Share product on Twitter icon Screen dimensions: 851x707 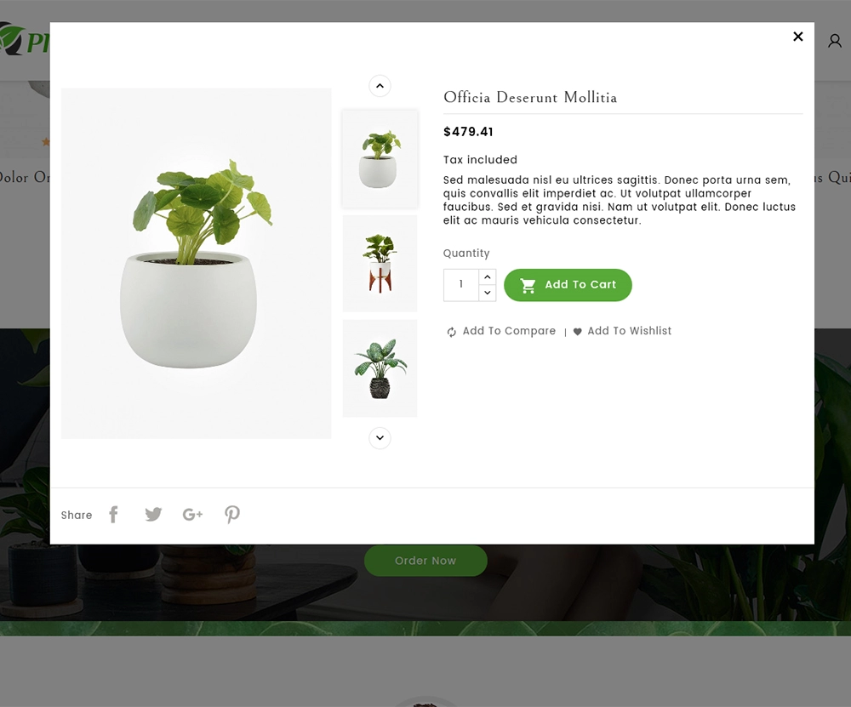coord(153,515)
